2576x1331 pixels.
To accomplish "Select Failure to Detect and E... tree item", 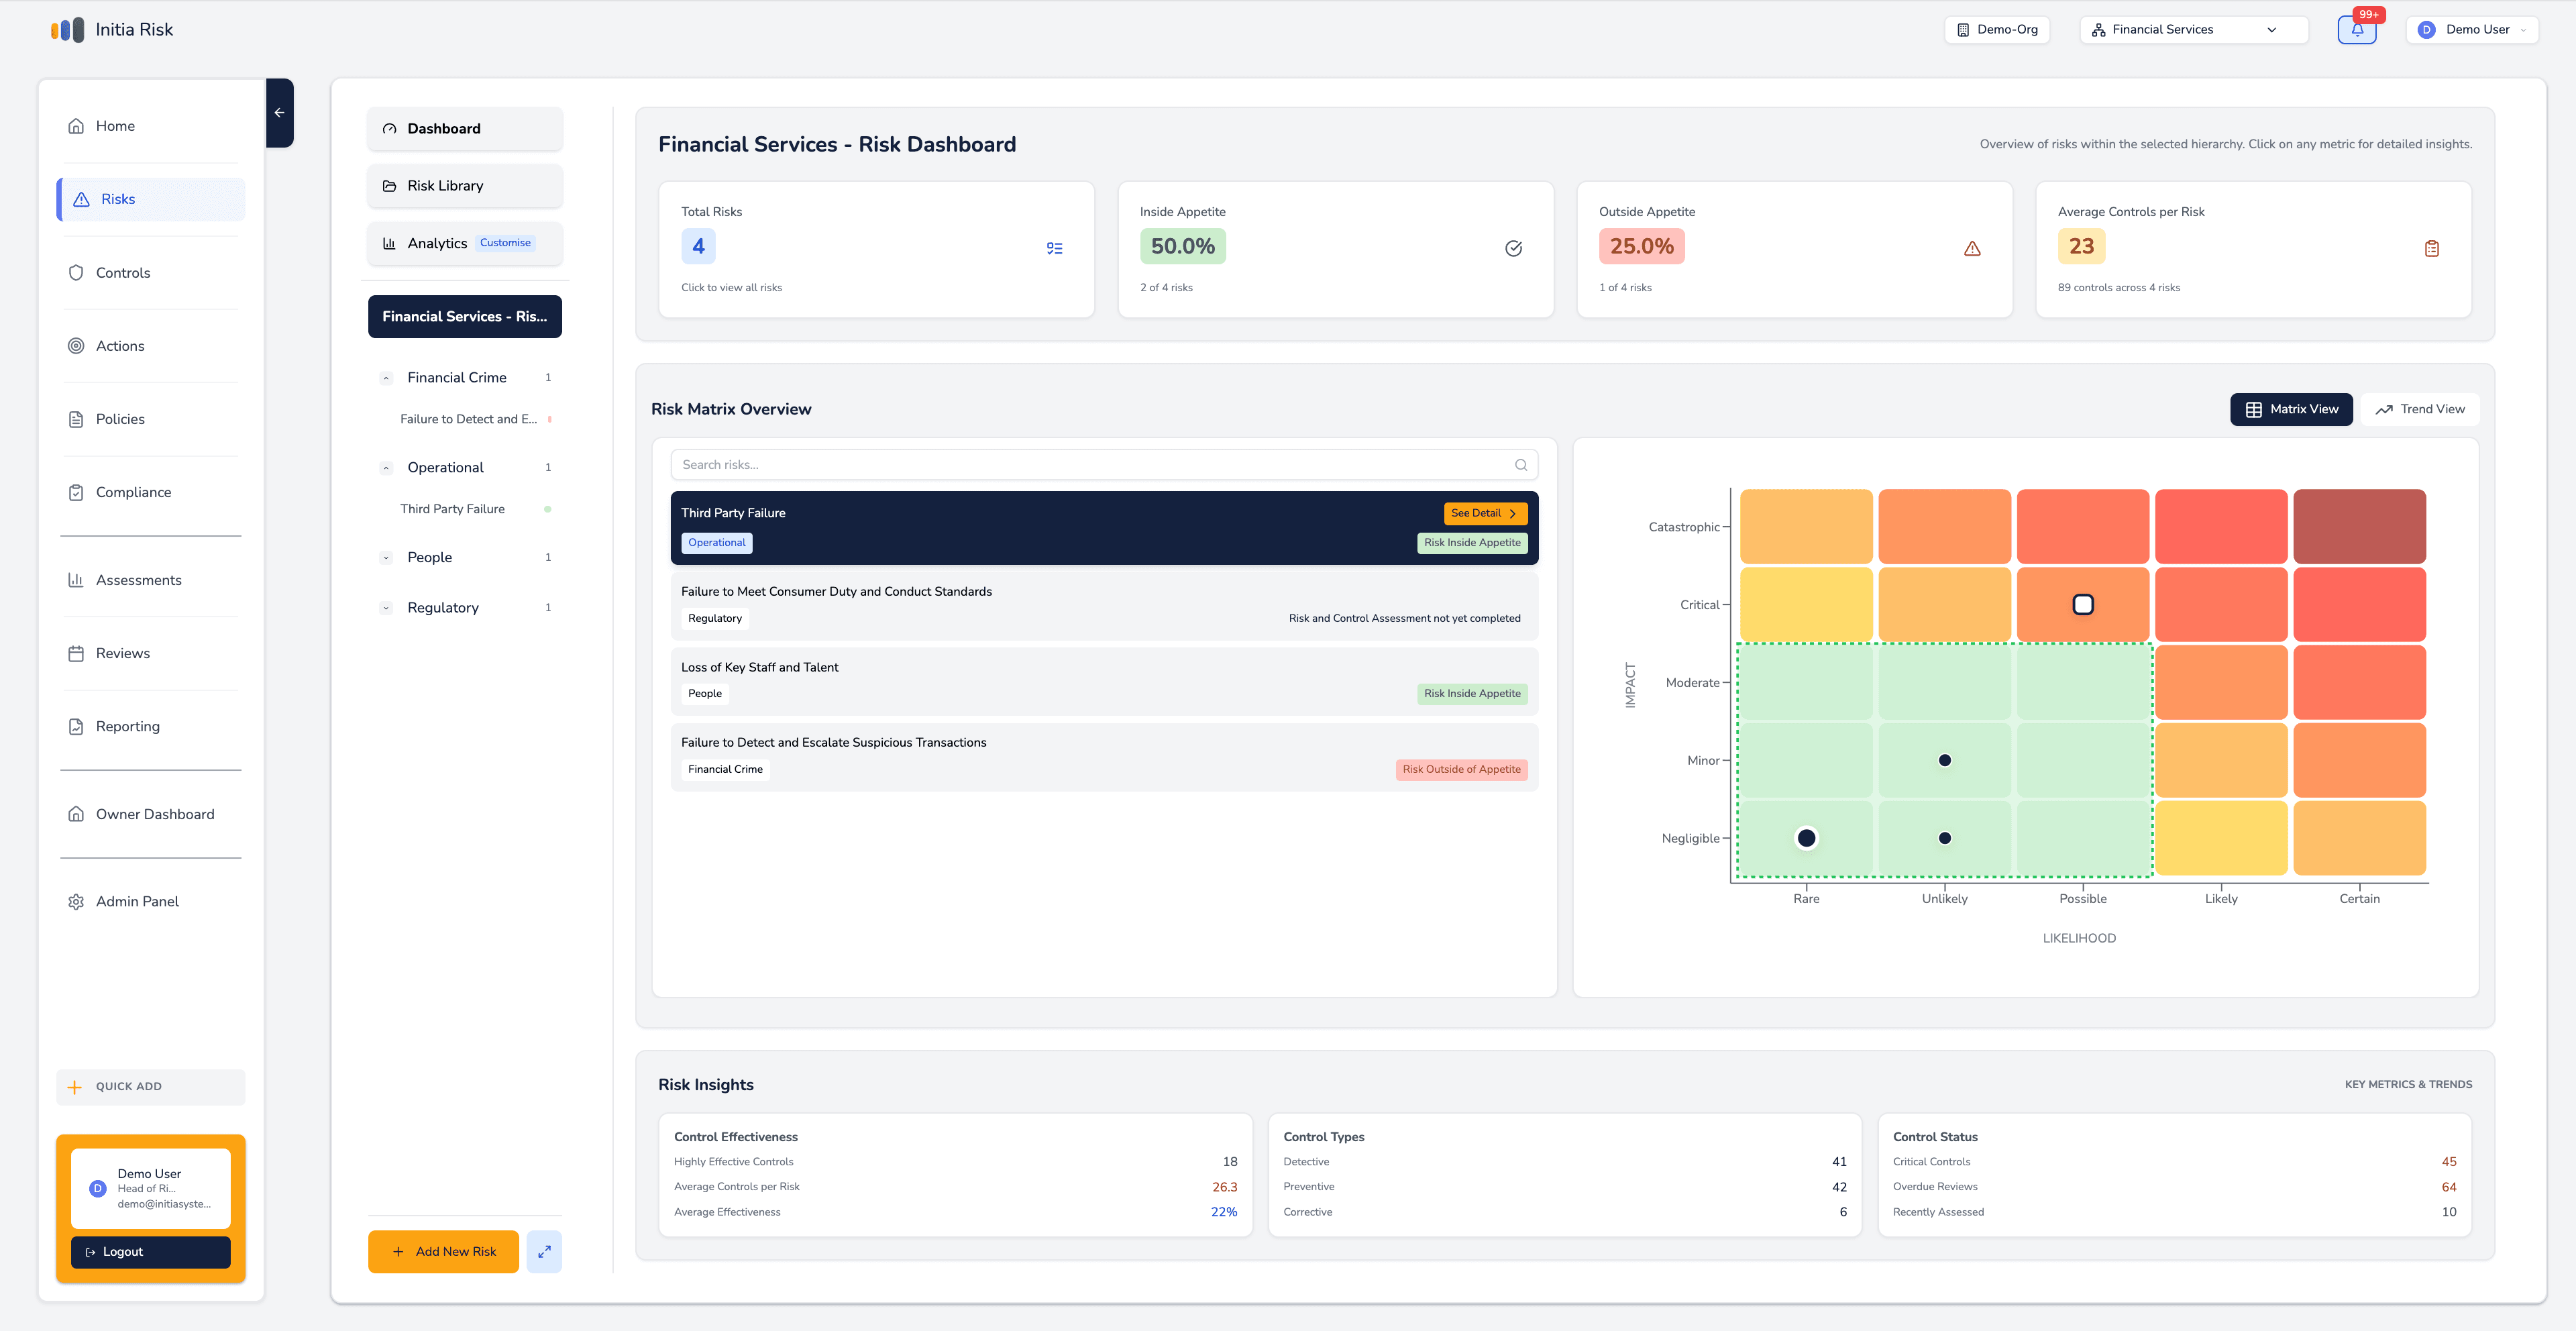I will click(468, 419).
